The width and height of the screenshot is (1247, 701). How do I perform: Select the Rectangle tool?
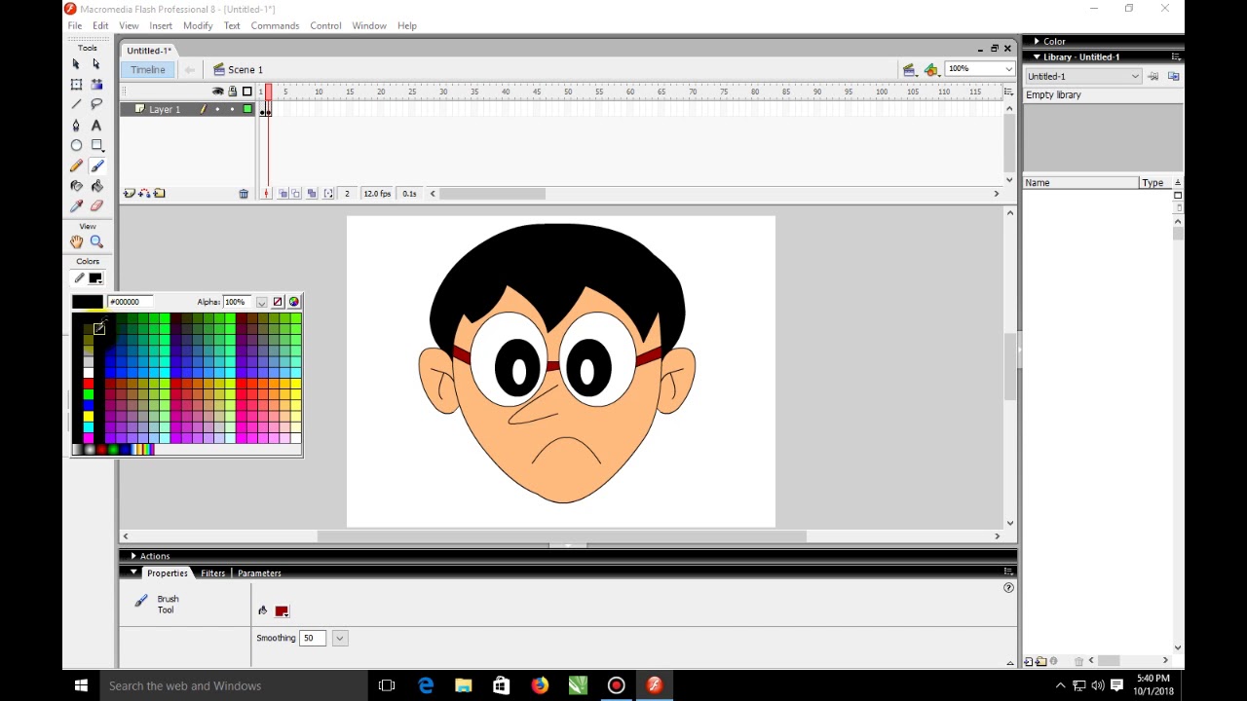pyautogui.click(x=96, y=145)
